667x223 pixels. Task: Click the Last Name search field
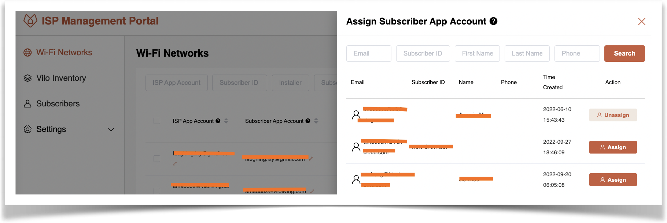[x=527, y=53]
